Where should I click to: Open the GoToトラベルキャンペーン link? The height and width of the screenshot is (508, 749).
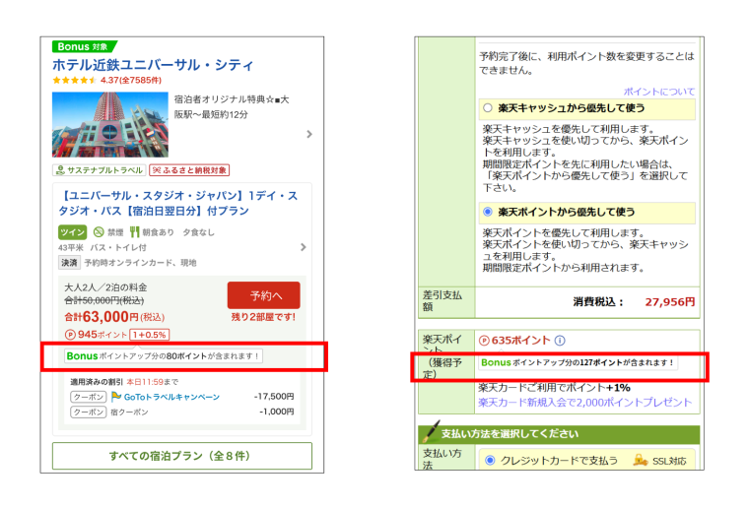click(x=171, y=397)
